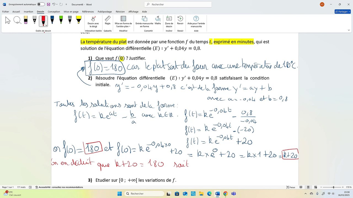Switch to the Affichage tab

(x=133, y=12)
